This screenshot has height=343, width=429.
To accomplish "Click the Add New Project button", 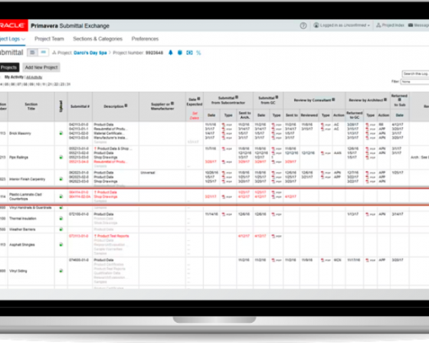I will [41, 67].
